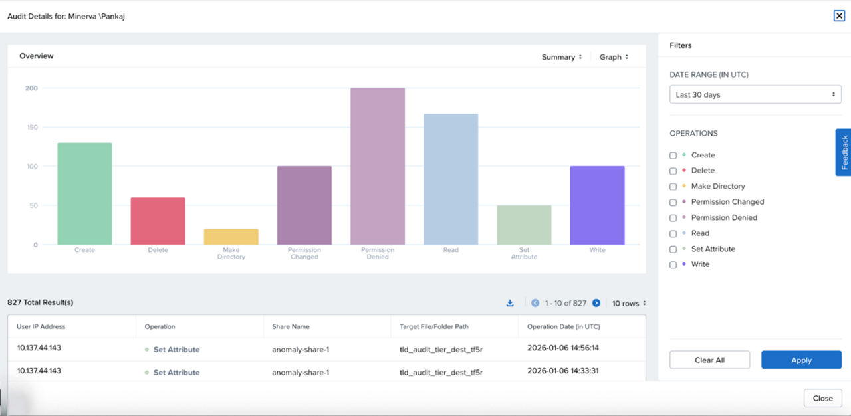The width and height of the screenshot is (851, 416).
Task: Click the Apply filters button
Action: pyautogui.click(x=801, y=360)
